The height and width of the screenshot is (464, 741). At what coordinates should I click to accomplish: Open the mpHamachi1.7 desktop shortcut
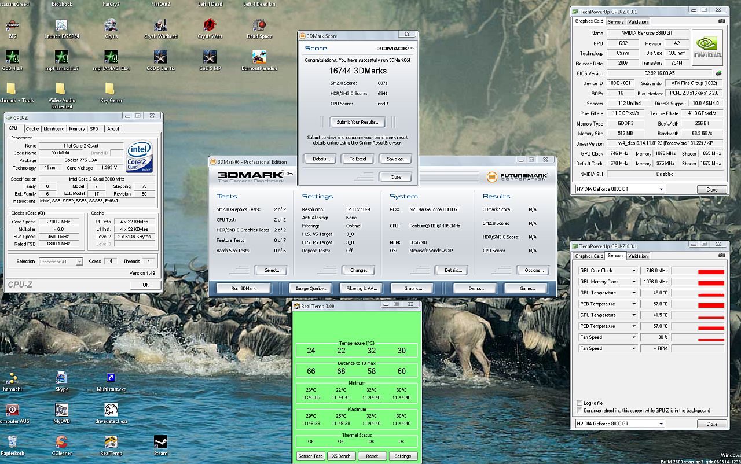61,61
